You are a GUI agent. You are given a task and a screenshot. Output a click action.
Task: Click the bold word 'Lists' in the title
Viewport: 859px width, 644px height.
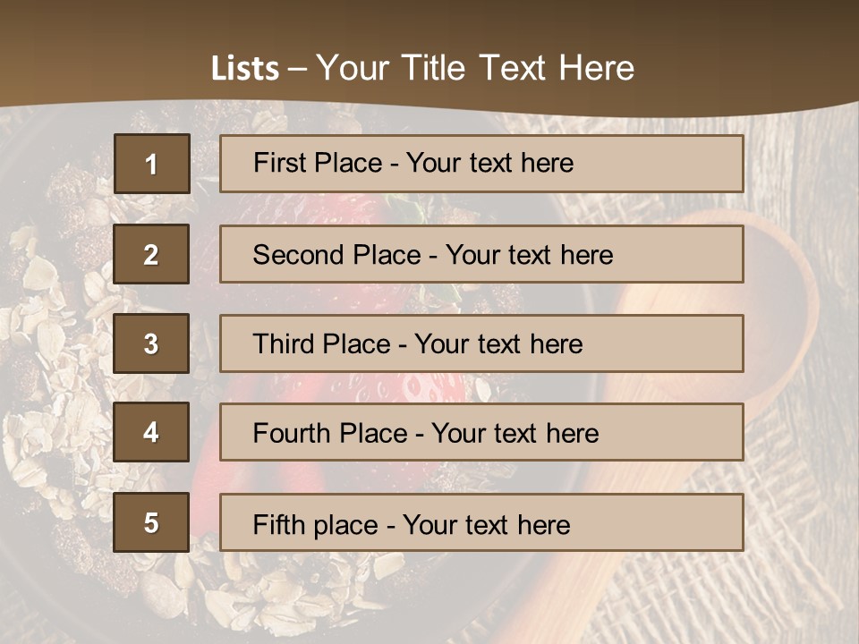pyautogui.click(x=245, y=68)
